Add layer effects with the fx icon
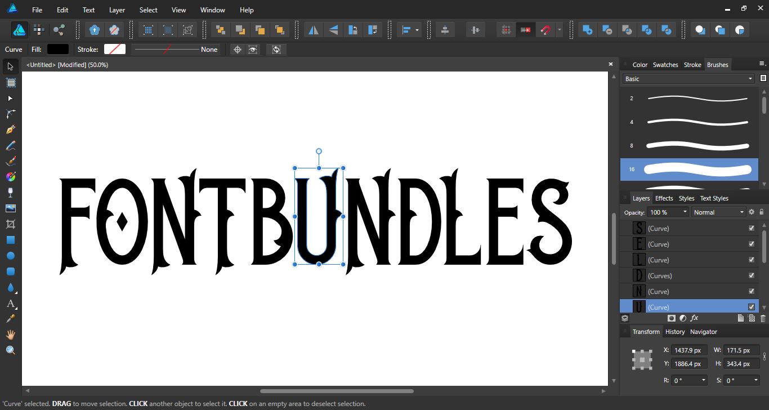Image resolution: width=769 pixels, height=410 pixels. click(694, 318)
